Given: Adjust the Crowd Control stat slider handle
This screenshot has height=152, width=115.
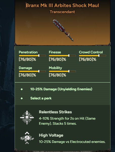Looking at the screenshot, I should coord(99,56).
